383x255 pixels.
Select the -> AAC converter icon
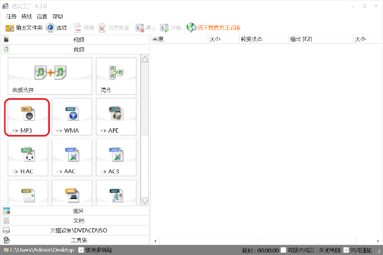point(72,157)
